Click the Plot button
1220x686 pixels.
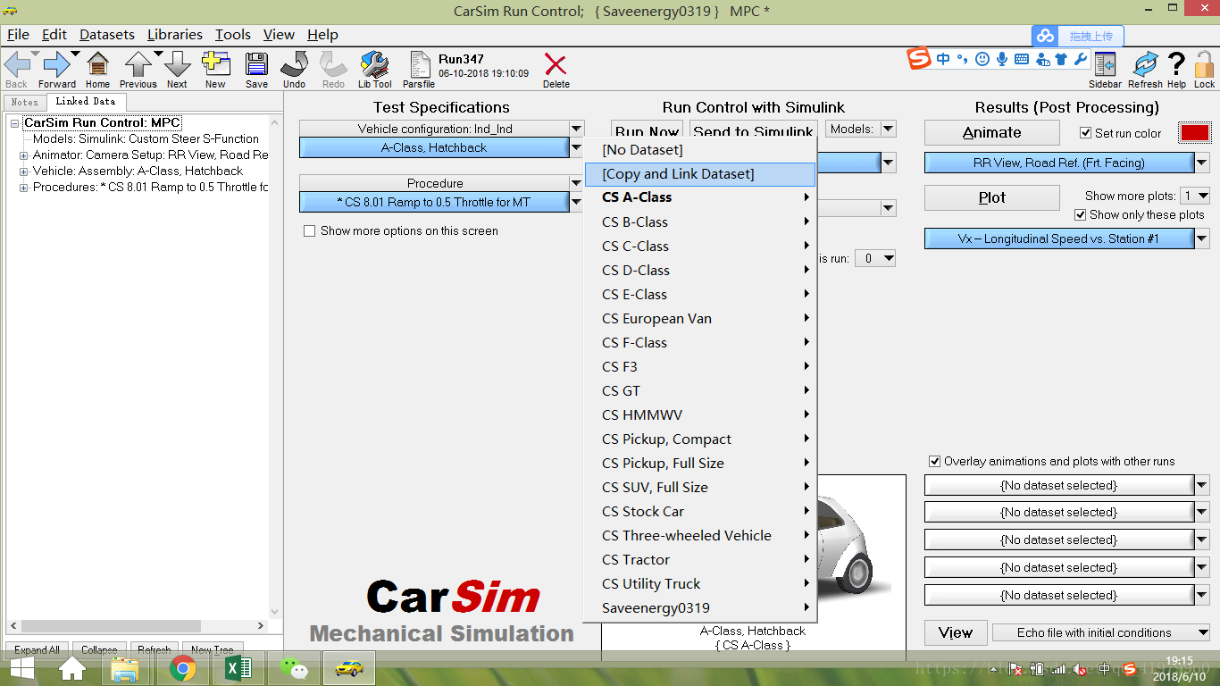coord(991,197)
